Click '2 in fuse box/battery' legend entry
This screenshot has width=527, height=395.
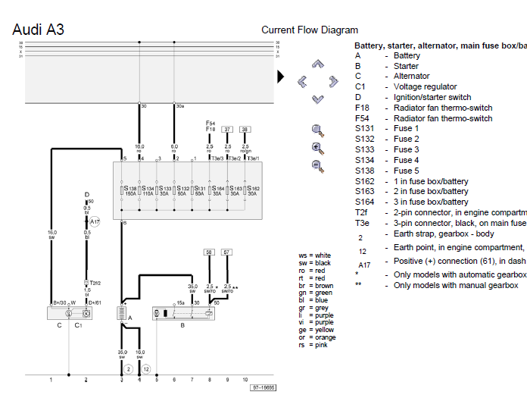(431, 191)
